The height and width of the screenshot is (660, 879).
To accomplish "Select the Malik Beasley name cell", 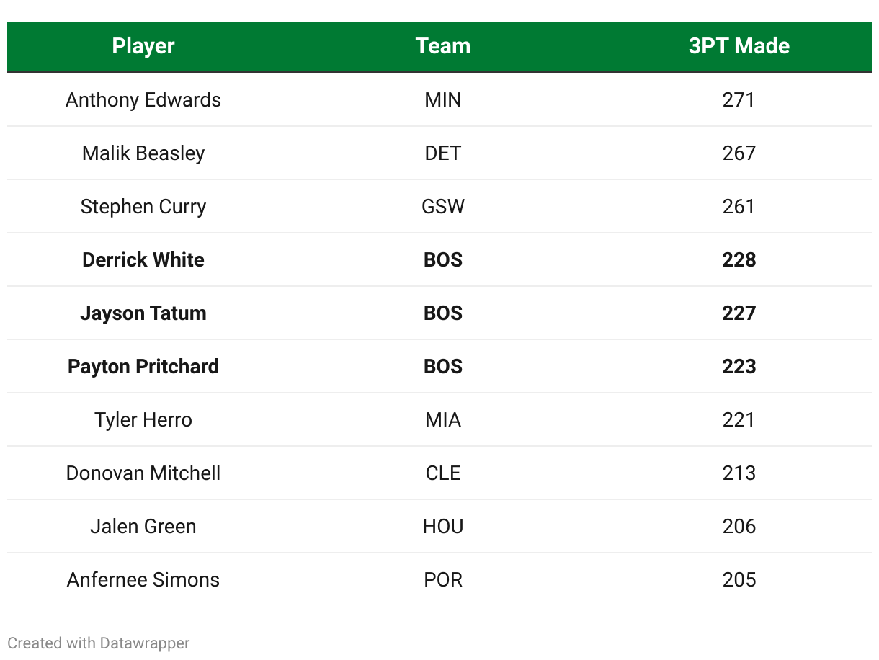I will pyautogui.click(x=143, y=153).
